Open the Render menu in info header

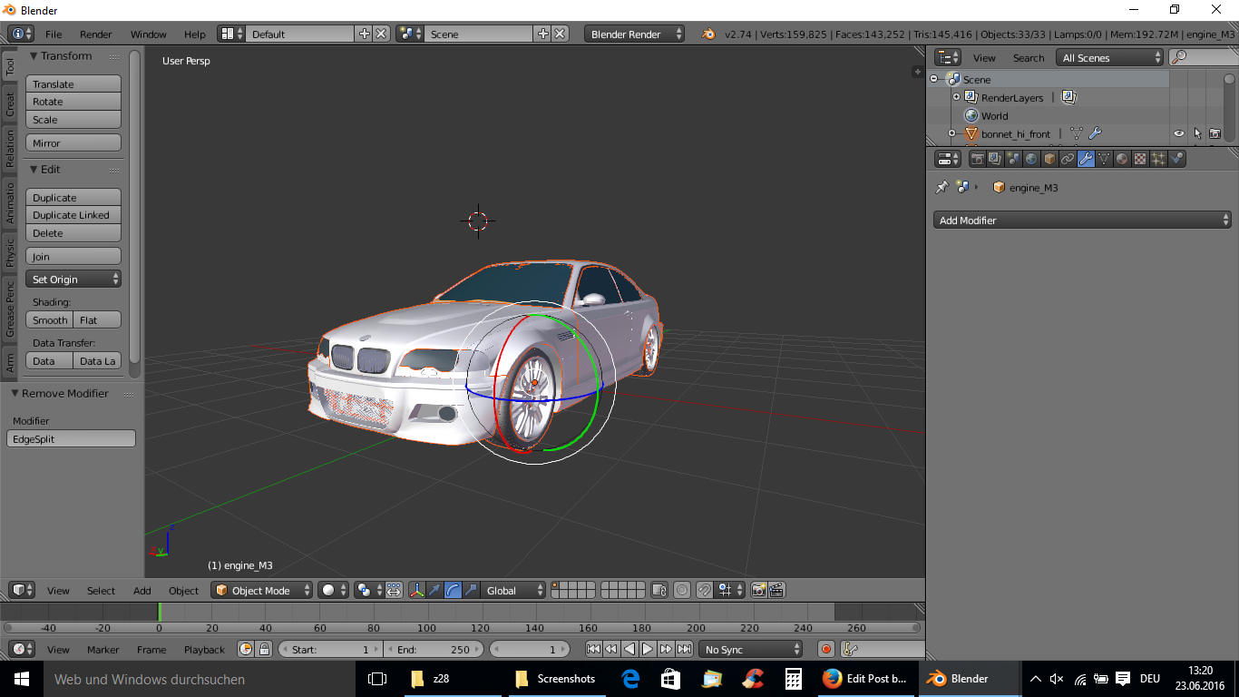(x=95, y=34)
